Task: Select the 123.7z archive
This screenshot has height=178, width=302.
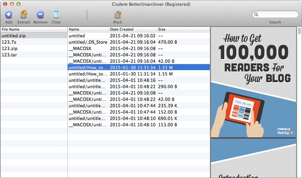Action: [x=34, y=42]
